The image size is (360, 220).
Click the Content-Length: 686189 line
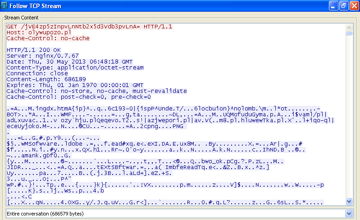pyautogui.click(x=43, y=79)
